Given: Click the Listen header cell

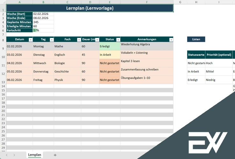Looking at the screenshot, I should 196,39.
